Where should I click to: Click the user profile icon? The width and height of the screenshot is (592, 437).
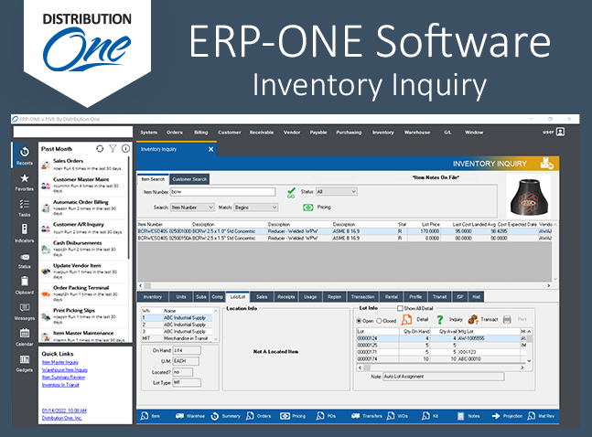[560, 132]
